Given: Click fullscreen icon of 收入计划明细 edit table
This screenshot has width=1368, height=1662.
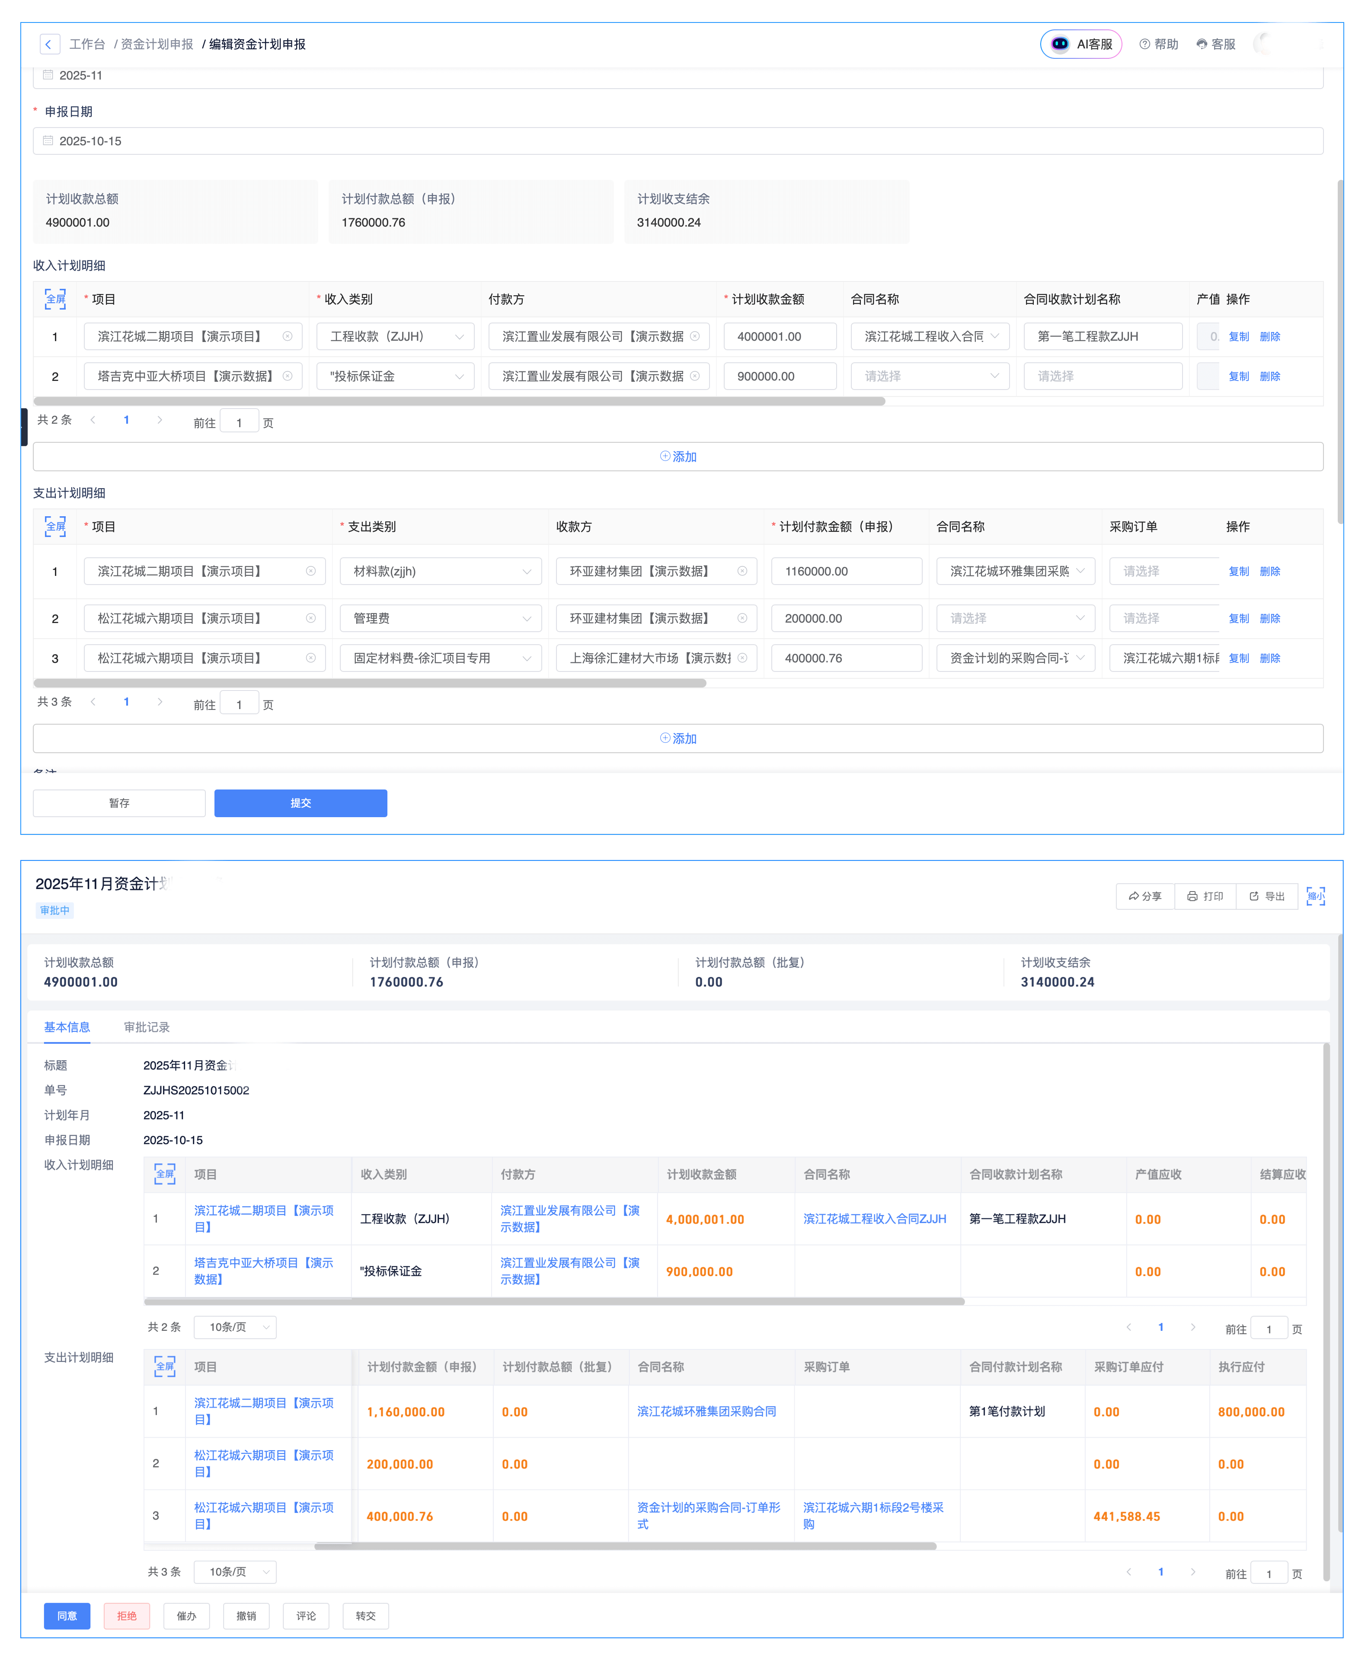Looking at the screenshot, I should click(55, 300).
